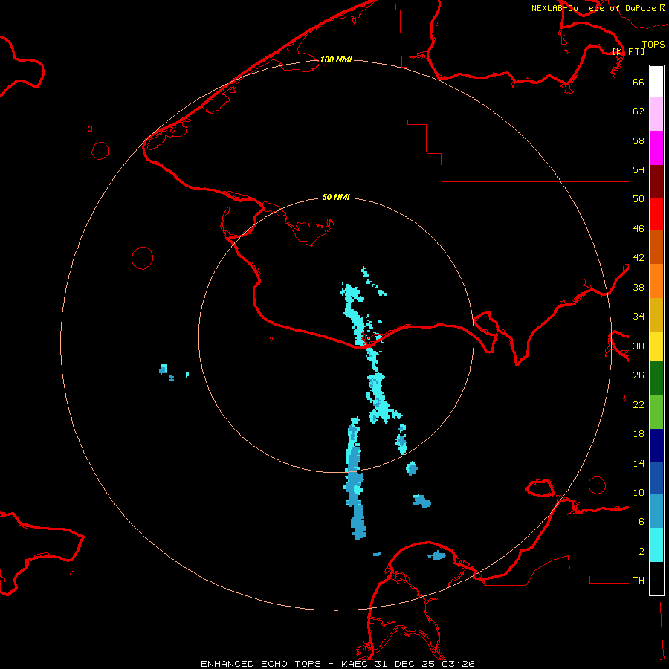Pick the light green legend swatch

tap(656, 412)
